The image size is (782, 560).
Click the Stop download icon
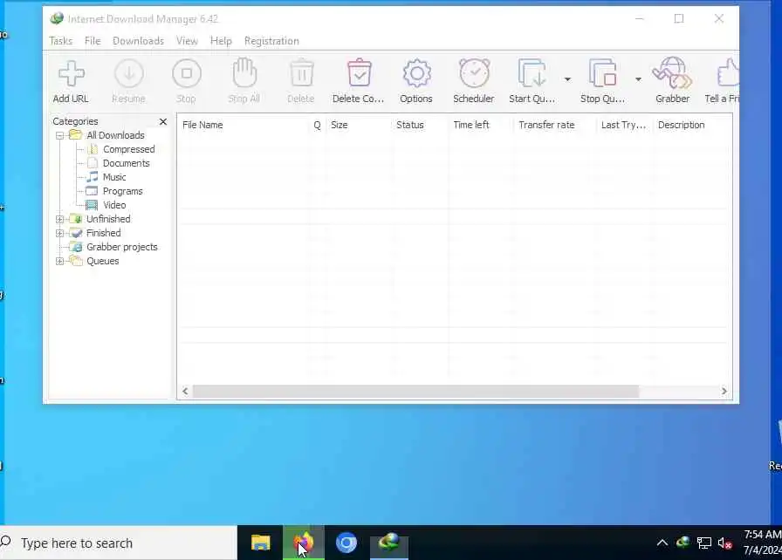pyautogui.click(x=187, y=74)
